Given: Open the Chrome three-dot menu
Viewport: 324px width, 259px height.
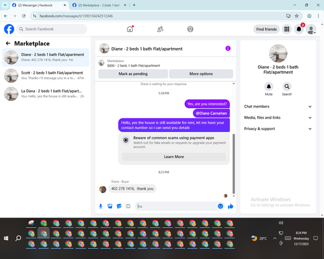Looking at the screenshot, I should (x=318, y=16).
